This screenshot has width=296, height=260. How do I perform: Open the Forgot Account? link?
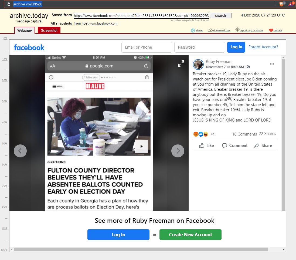pos(263,47)
